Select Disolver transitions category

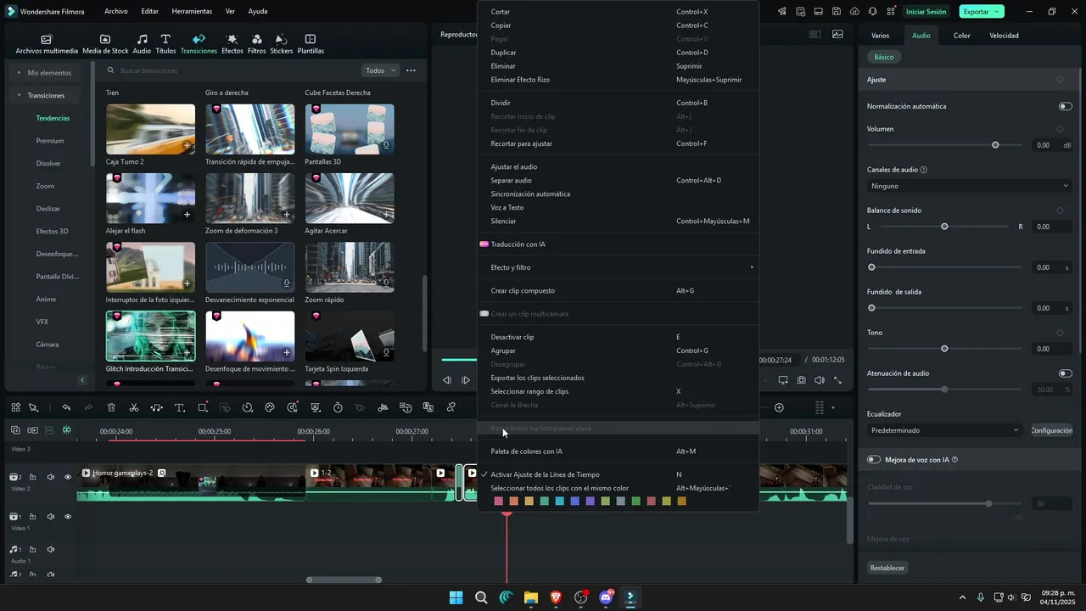[x=48, y=163]
